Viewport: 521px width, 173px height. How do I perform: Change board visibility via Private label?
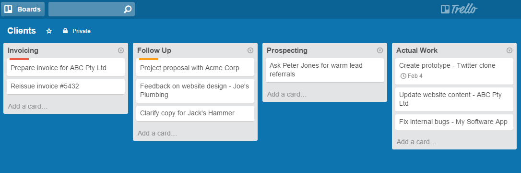click(x=82, y=31)
